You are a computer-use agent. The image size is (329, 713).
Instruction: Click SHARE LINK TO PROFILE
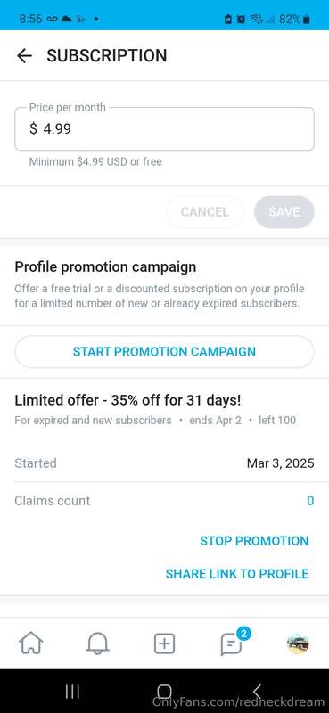coord(237,573)
